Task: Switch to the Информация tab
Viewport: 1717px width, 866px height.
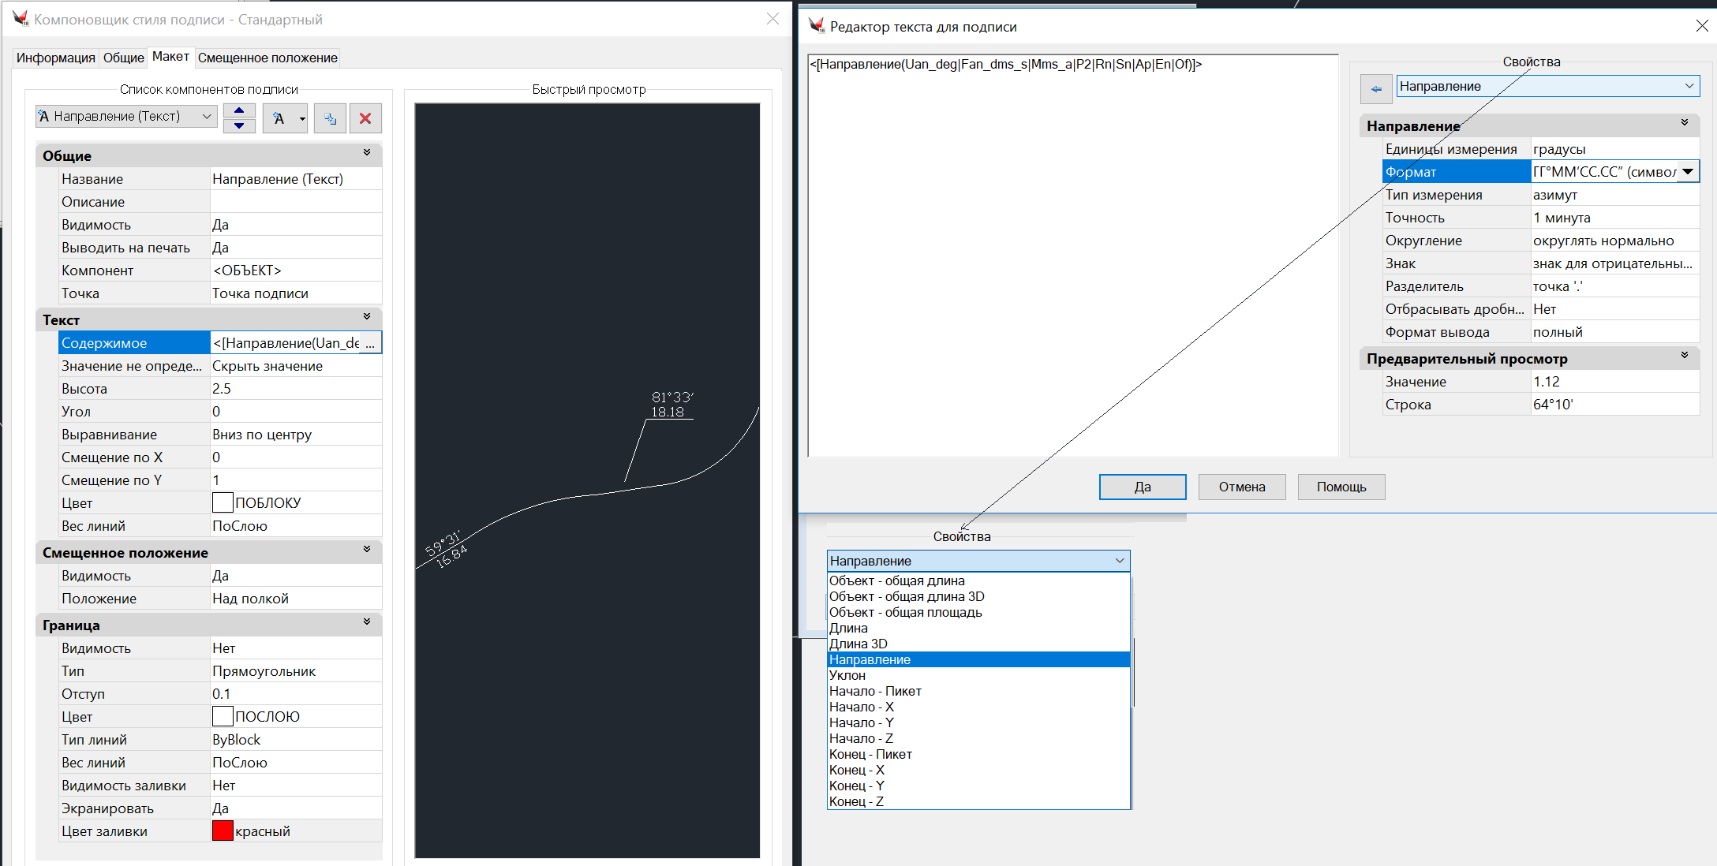Action: coord(55,58)
